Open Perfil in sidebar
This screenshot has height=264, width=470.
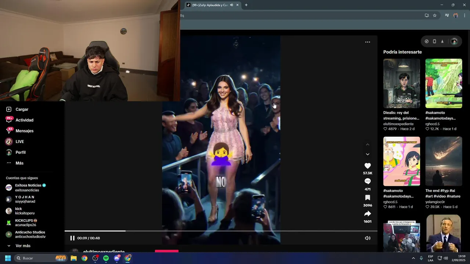pyautogui.click(x=16, y=152)
